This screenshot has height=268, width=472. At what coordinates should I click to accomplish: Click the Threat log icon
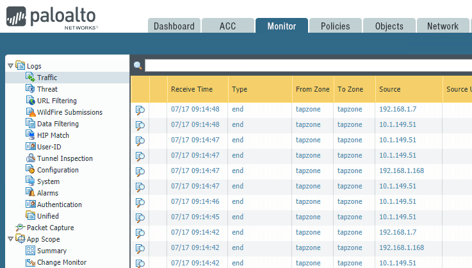click(30, 88)
